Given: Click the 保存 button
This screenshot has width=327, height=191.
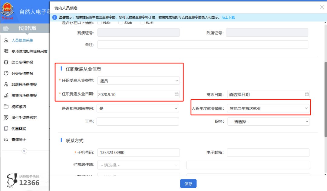Looking at the screenshot, I should coord(188,184).
